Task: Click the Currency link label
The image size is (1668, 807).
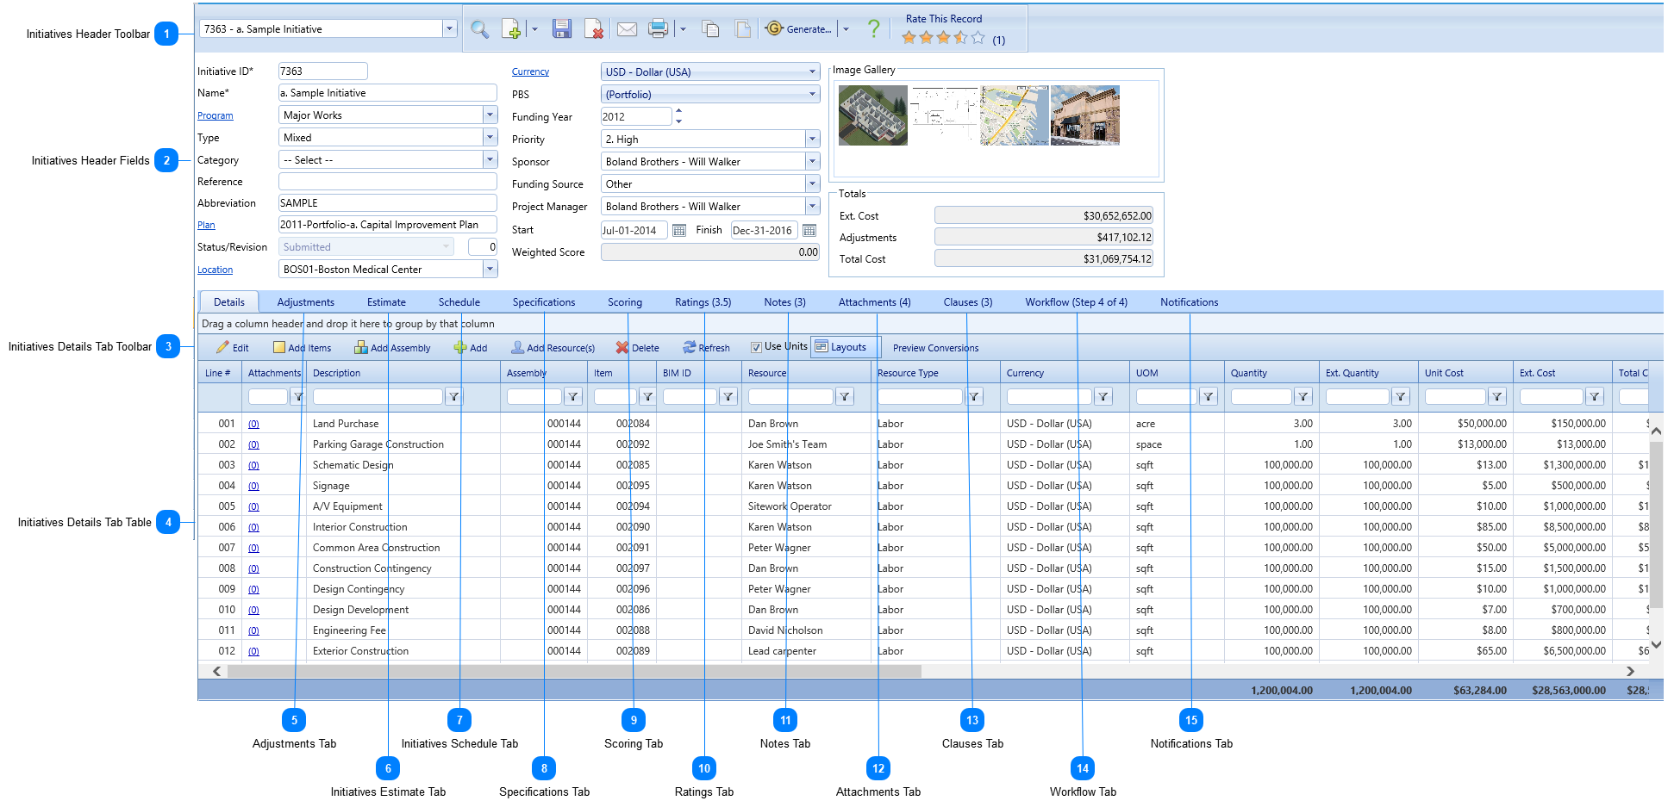Action: 530,72
